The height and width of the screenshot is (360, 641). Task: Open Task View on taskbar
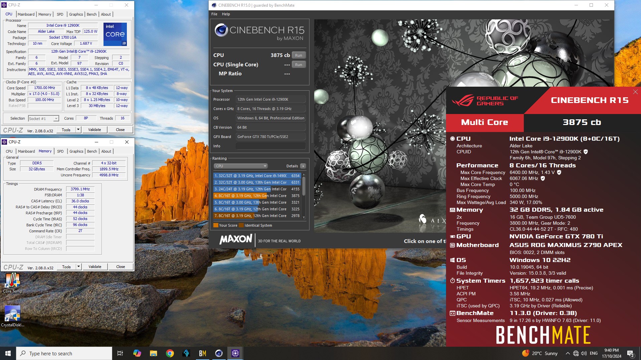coord(120,353)
